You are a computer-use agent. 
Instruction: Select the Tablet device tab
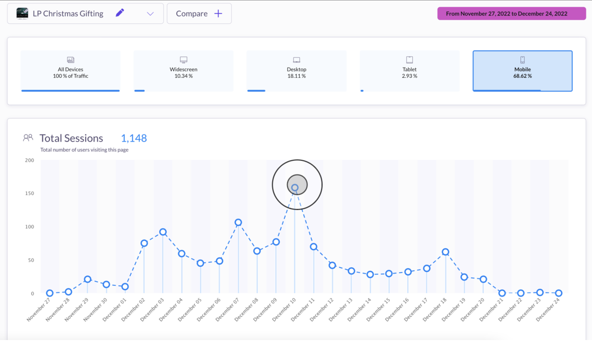pos(410,71)
